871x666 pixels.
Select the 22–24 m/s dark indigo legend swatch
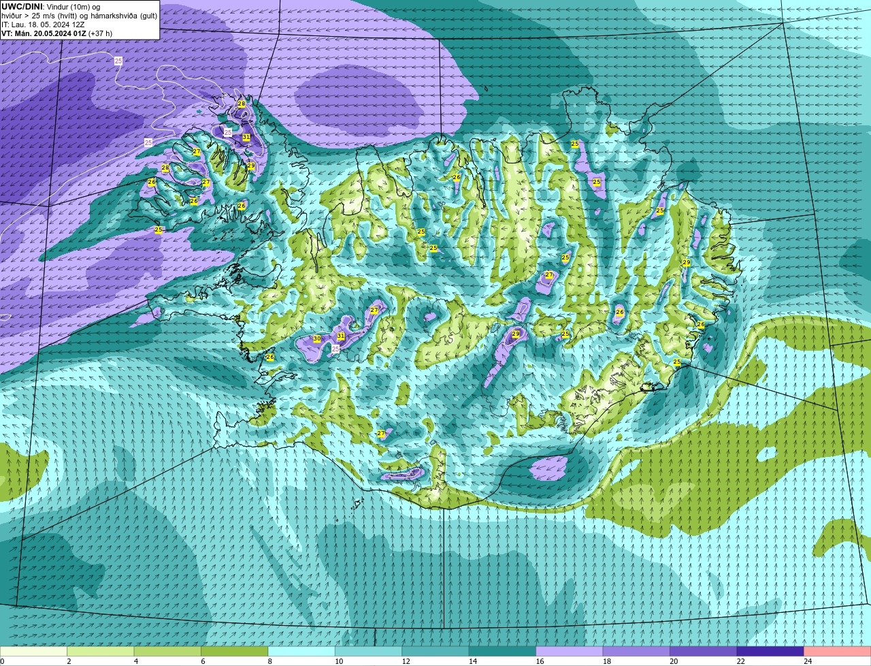coord(770,651)
